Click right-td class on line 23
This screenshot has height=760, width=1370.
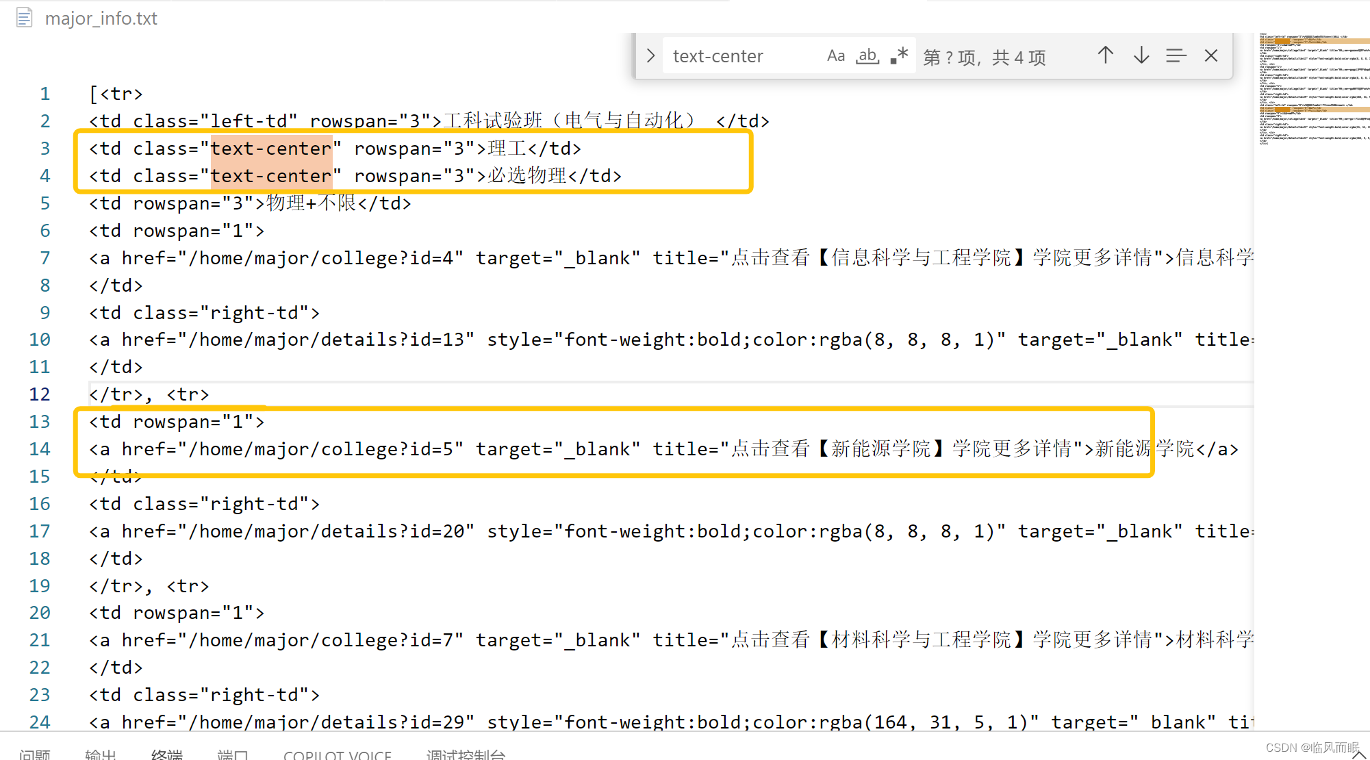pyautogui.click(x=254, y=695)
